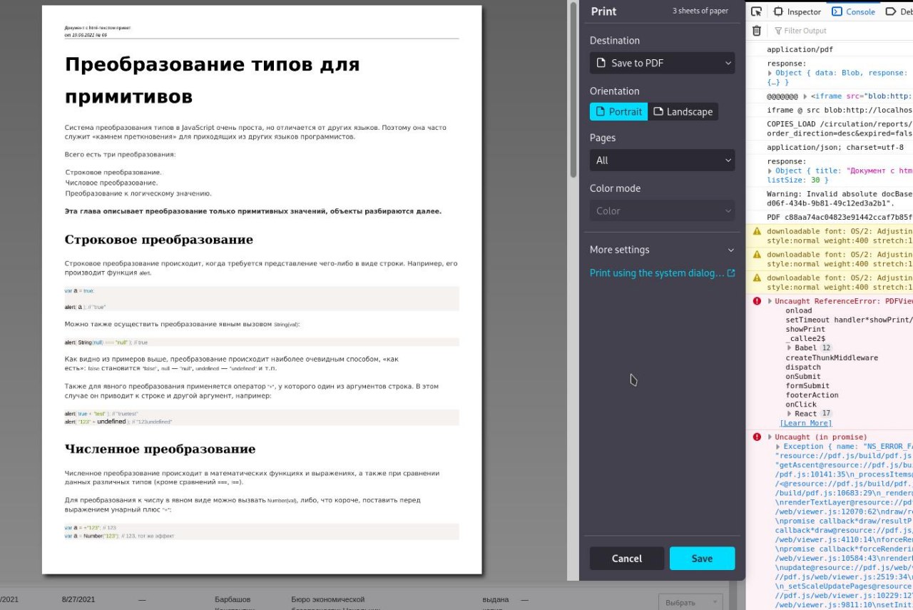Click the '3 sheets of paper' label

click(x=700, y=11)
